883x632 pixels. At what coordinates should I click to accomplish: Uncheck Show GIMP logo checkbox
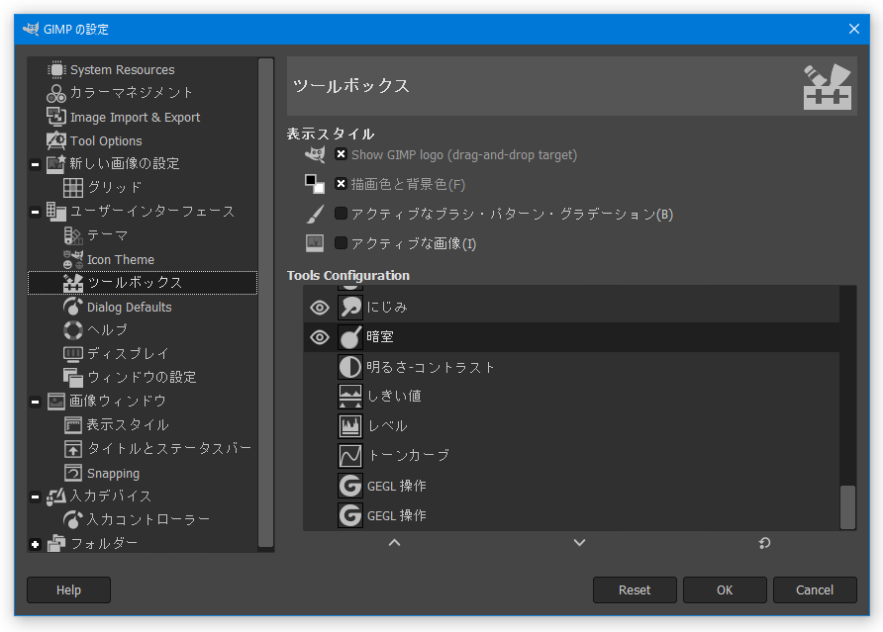point(341,154)
